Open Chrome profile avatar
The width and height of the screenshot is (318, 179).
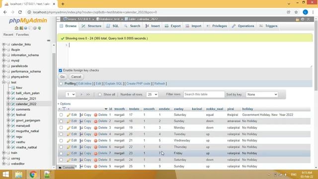[305, 12]
